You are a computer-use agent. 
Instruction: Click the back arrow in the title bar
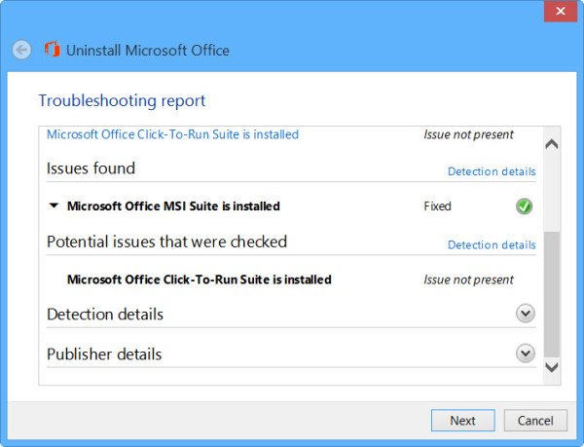pos(21,51)
